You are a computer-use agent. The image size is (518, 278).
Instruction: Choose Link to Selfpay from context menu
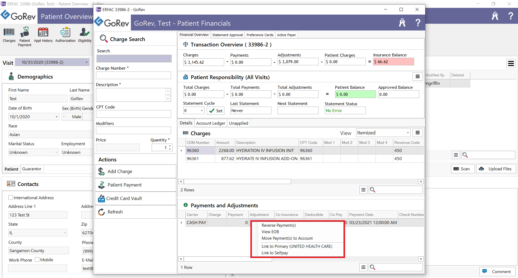point(275,253)
